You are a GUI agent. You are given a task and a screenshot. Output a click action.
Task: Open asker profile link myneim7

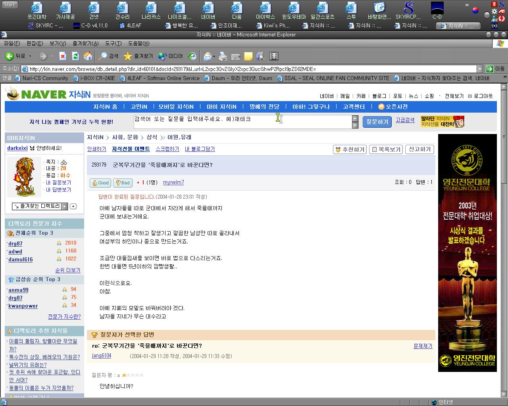point(173,182)
